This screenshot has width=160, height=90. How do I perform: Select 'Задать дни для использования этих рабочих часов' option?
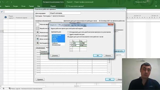[x=68, y=37]
